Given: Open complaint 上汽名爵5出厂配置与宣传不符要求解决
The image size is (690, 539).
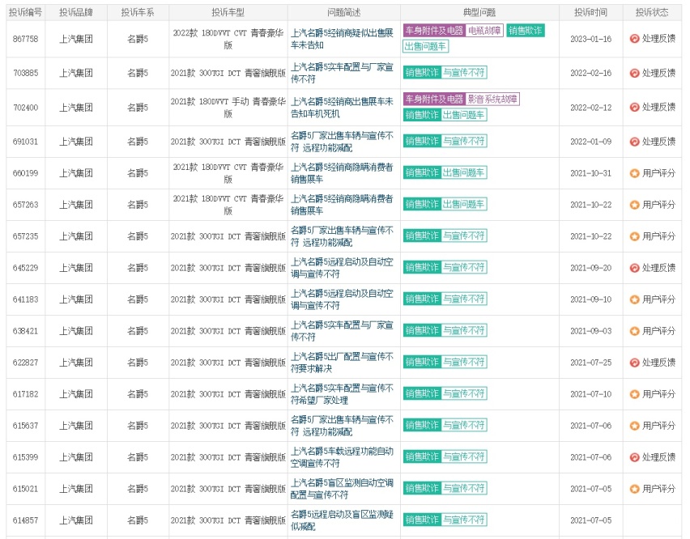Looking at the screenshot, I should pyautogui.click(x=342, y=363).
